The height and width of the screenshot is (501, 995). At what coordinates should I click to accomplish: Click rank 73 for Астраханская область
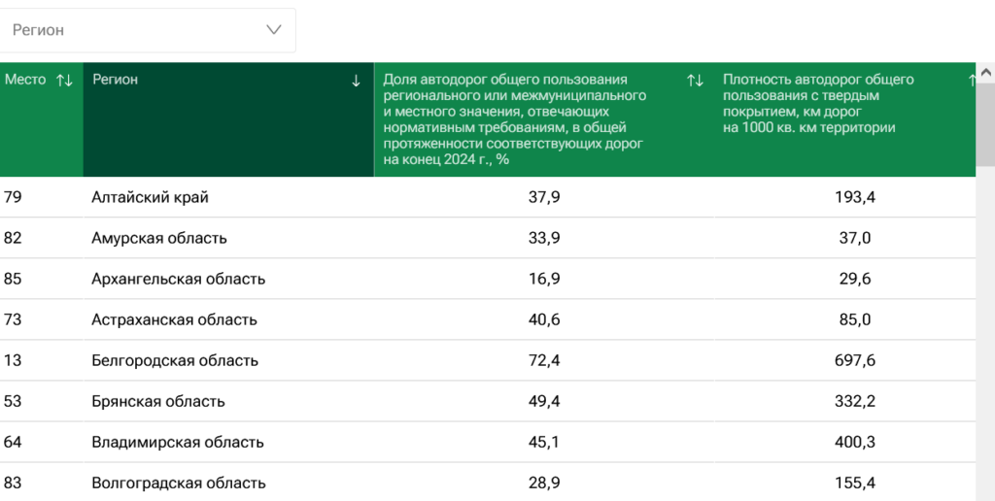pyautogui.click(x=13, y=319)
